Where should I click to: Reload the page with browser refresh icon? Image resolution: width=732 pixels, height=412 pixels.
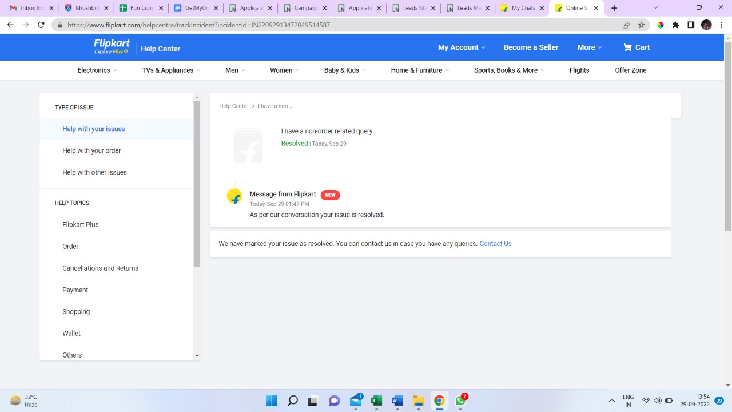click(x=41, y=25)
